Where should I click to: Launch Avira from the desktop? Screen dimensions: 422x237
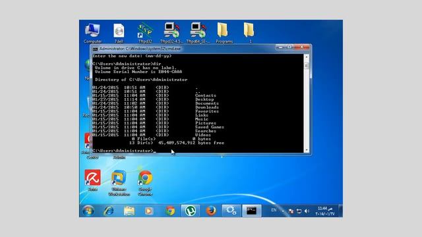[92, 180]
